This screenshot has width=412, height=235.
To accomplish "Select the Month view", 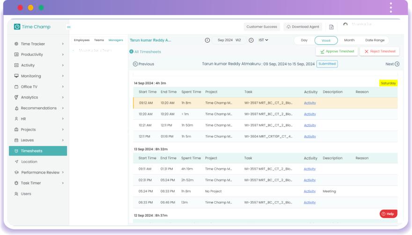I will [349, 40].
